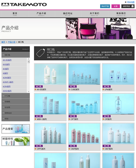
Task: Click the bullet icon beside 网站地图
Action: pyautogui.click(x=126, y=2)
